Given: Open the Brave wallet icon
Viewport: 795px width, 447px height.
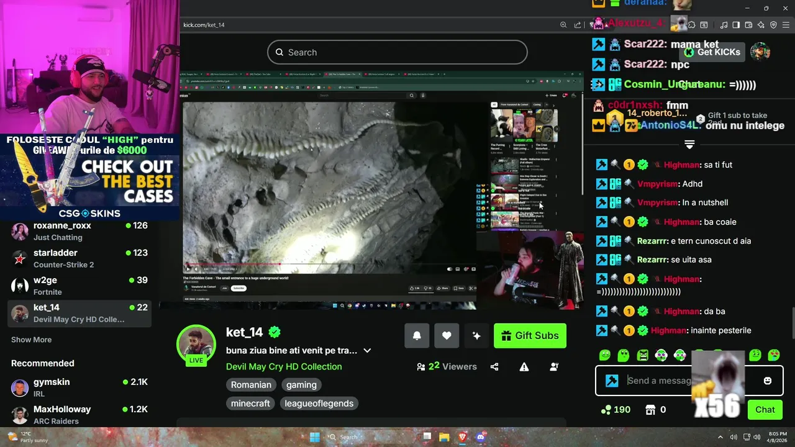Looking at the screenshot, I should (x=748, y=25).
